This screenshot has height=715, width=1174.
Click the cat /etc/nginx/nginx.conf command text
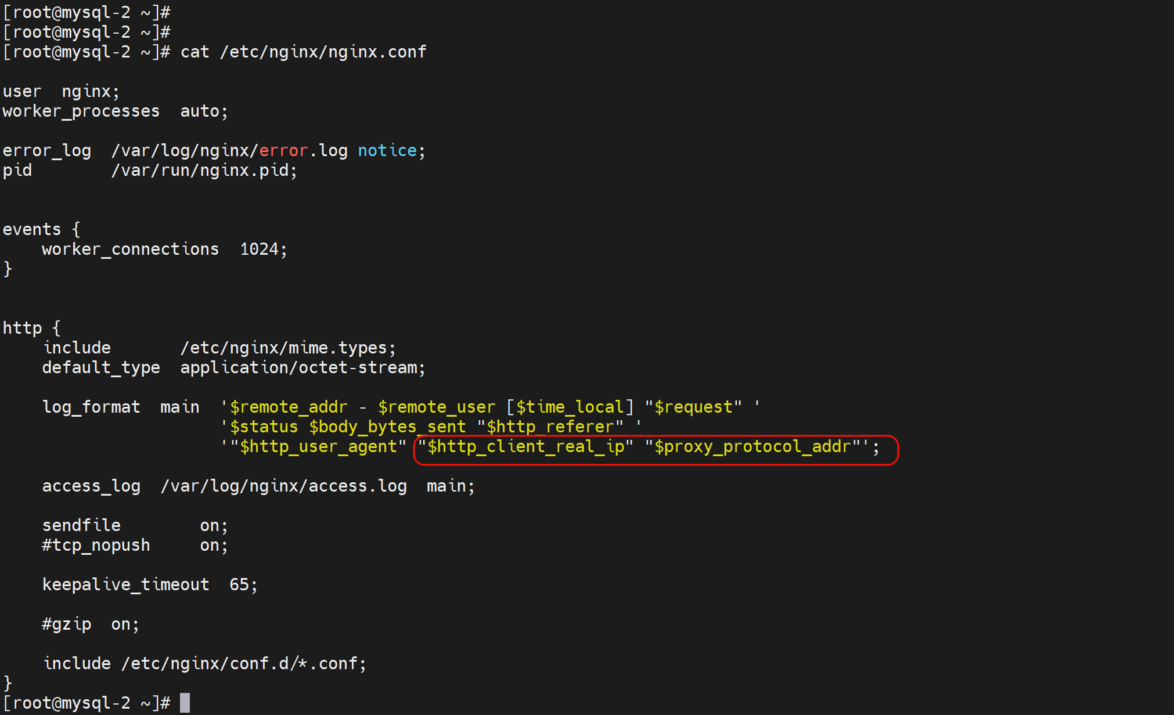[303, 52]
